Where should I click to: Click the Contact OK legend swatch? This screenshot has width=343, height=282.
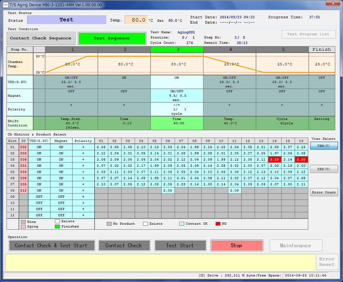coord(182,224)
